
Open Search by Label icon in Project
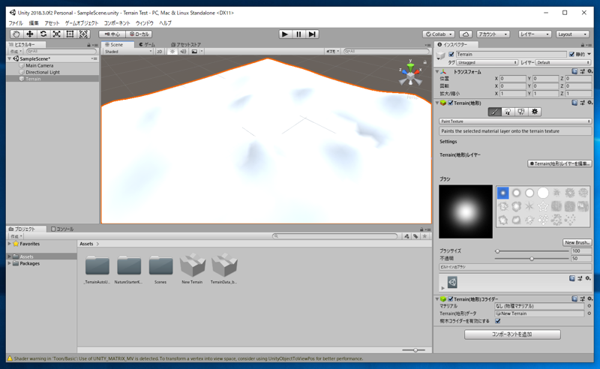[415, 236]
